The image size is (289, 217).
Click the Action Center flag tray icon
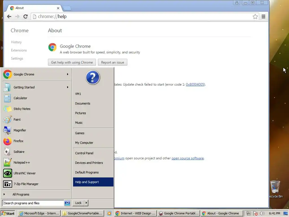tap(255, 214)
